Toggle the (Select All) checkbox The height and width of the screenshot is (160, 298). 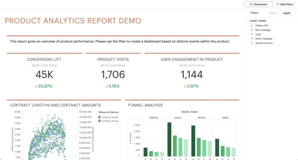pyautogui.click(x=252, y=26)
